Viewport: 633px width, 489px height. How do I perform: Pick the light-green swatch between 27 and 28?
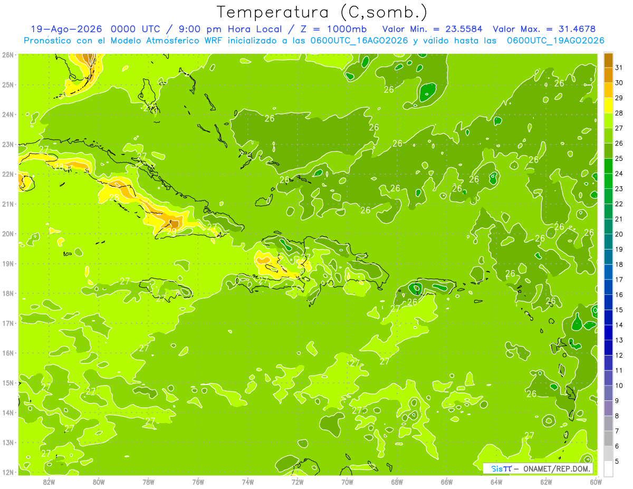pos(608,121)
